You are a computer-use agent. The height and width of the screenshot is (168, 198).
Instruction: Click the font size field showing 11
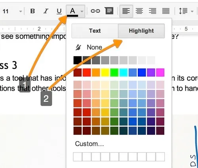click(x=6, y=11)
